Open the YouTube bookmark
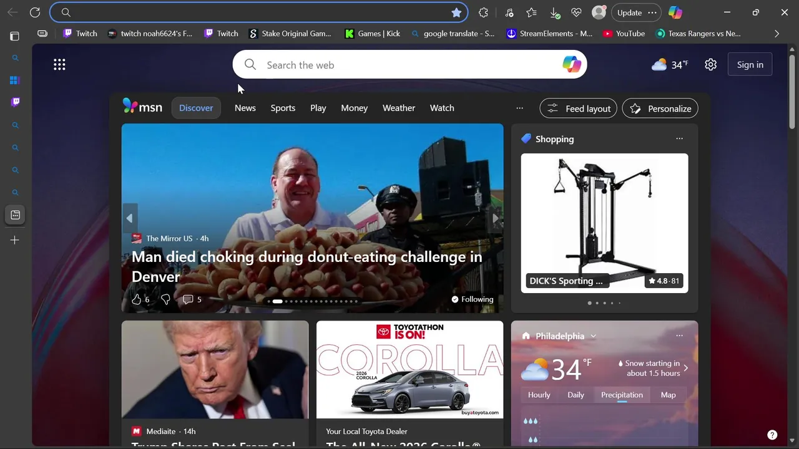The height and width of the screenshot is (449, 799). tap(624, 34)
